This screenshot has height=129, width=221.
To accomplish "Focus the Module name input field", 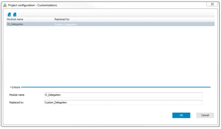I will [123, 95].
